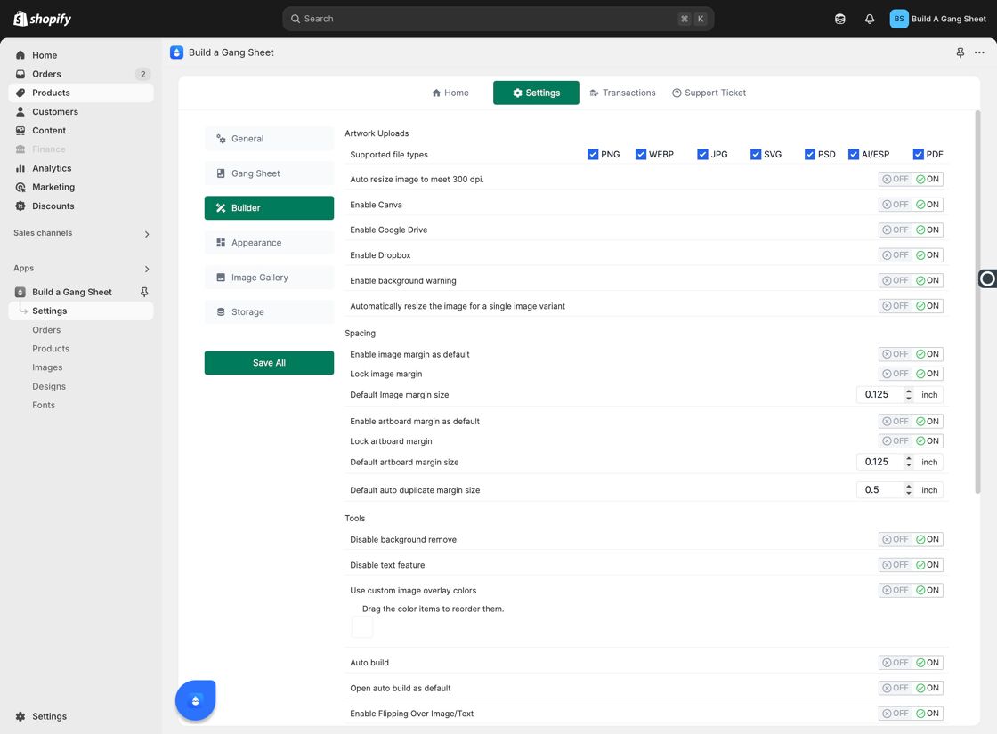The image size is (997, 734).
Task: Focus the Shopify search field
Action: tap(498, 19)
